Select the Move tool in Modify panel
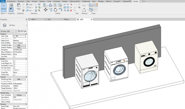Image resolution: width=185 pixels, height=109 pixels. 45,10
